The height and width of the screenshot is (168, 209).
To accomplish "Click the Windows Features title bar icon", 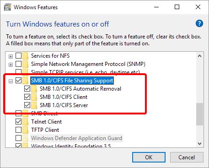I will pos(7,7).
